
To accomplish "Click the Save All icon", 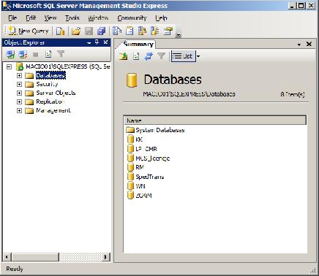I will click(x=102, y=31).
